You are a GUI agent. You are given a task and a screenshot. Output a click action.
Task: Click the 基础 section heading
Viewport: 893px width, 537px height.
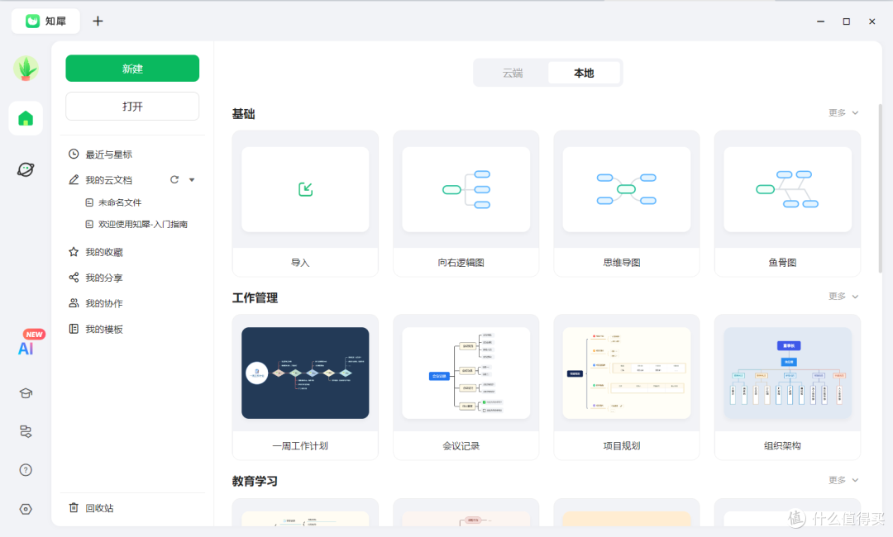(243, 114)
